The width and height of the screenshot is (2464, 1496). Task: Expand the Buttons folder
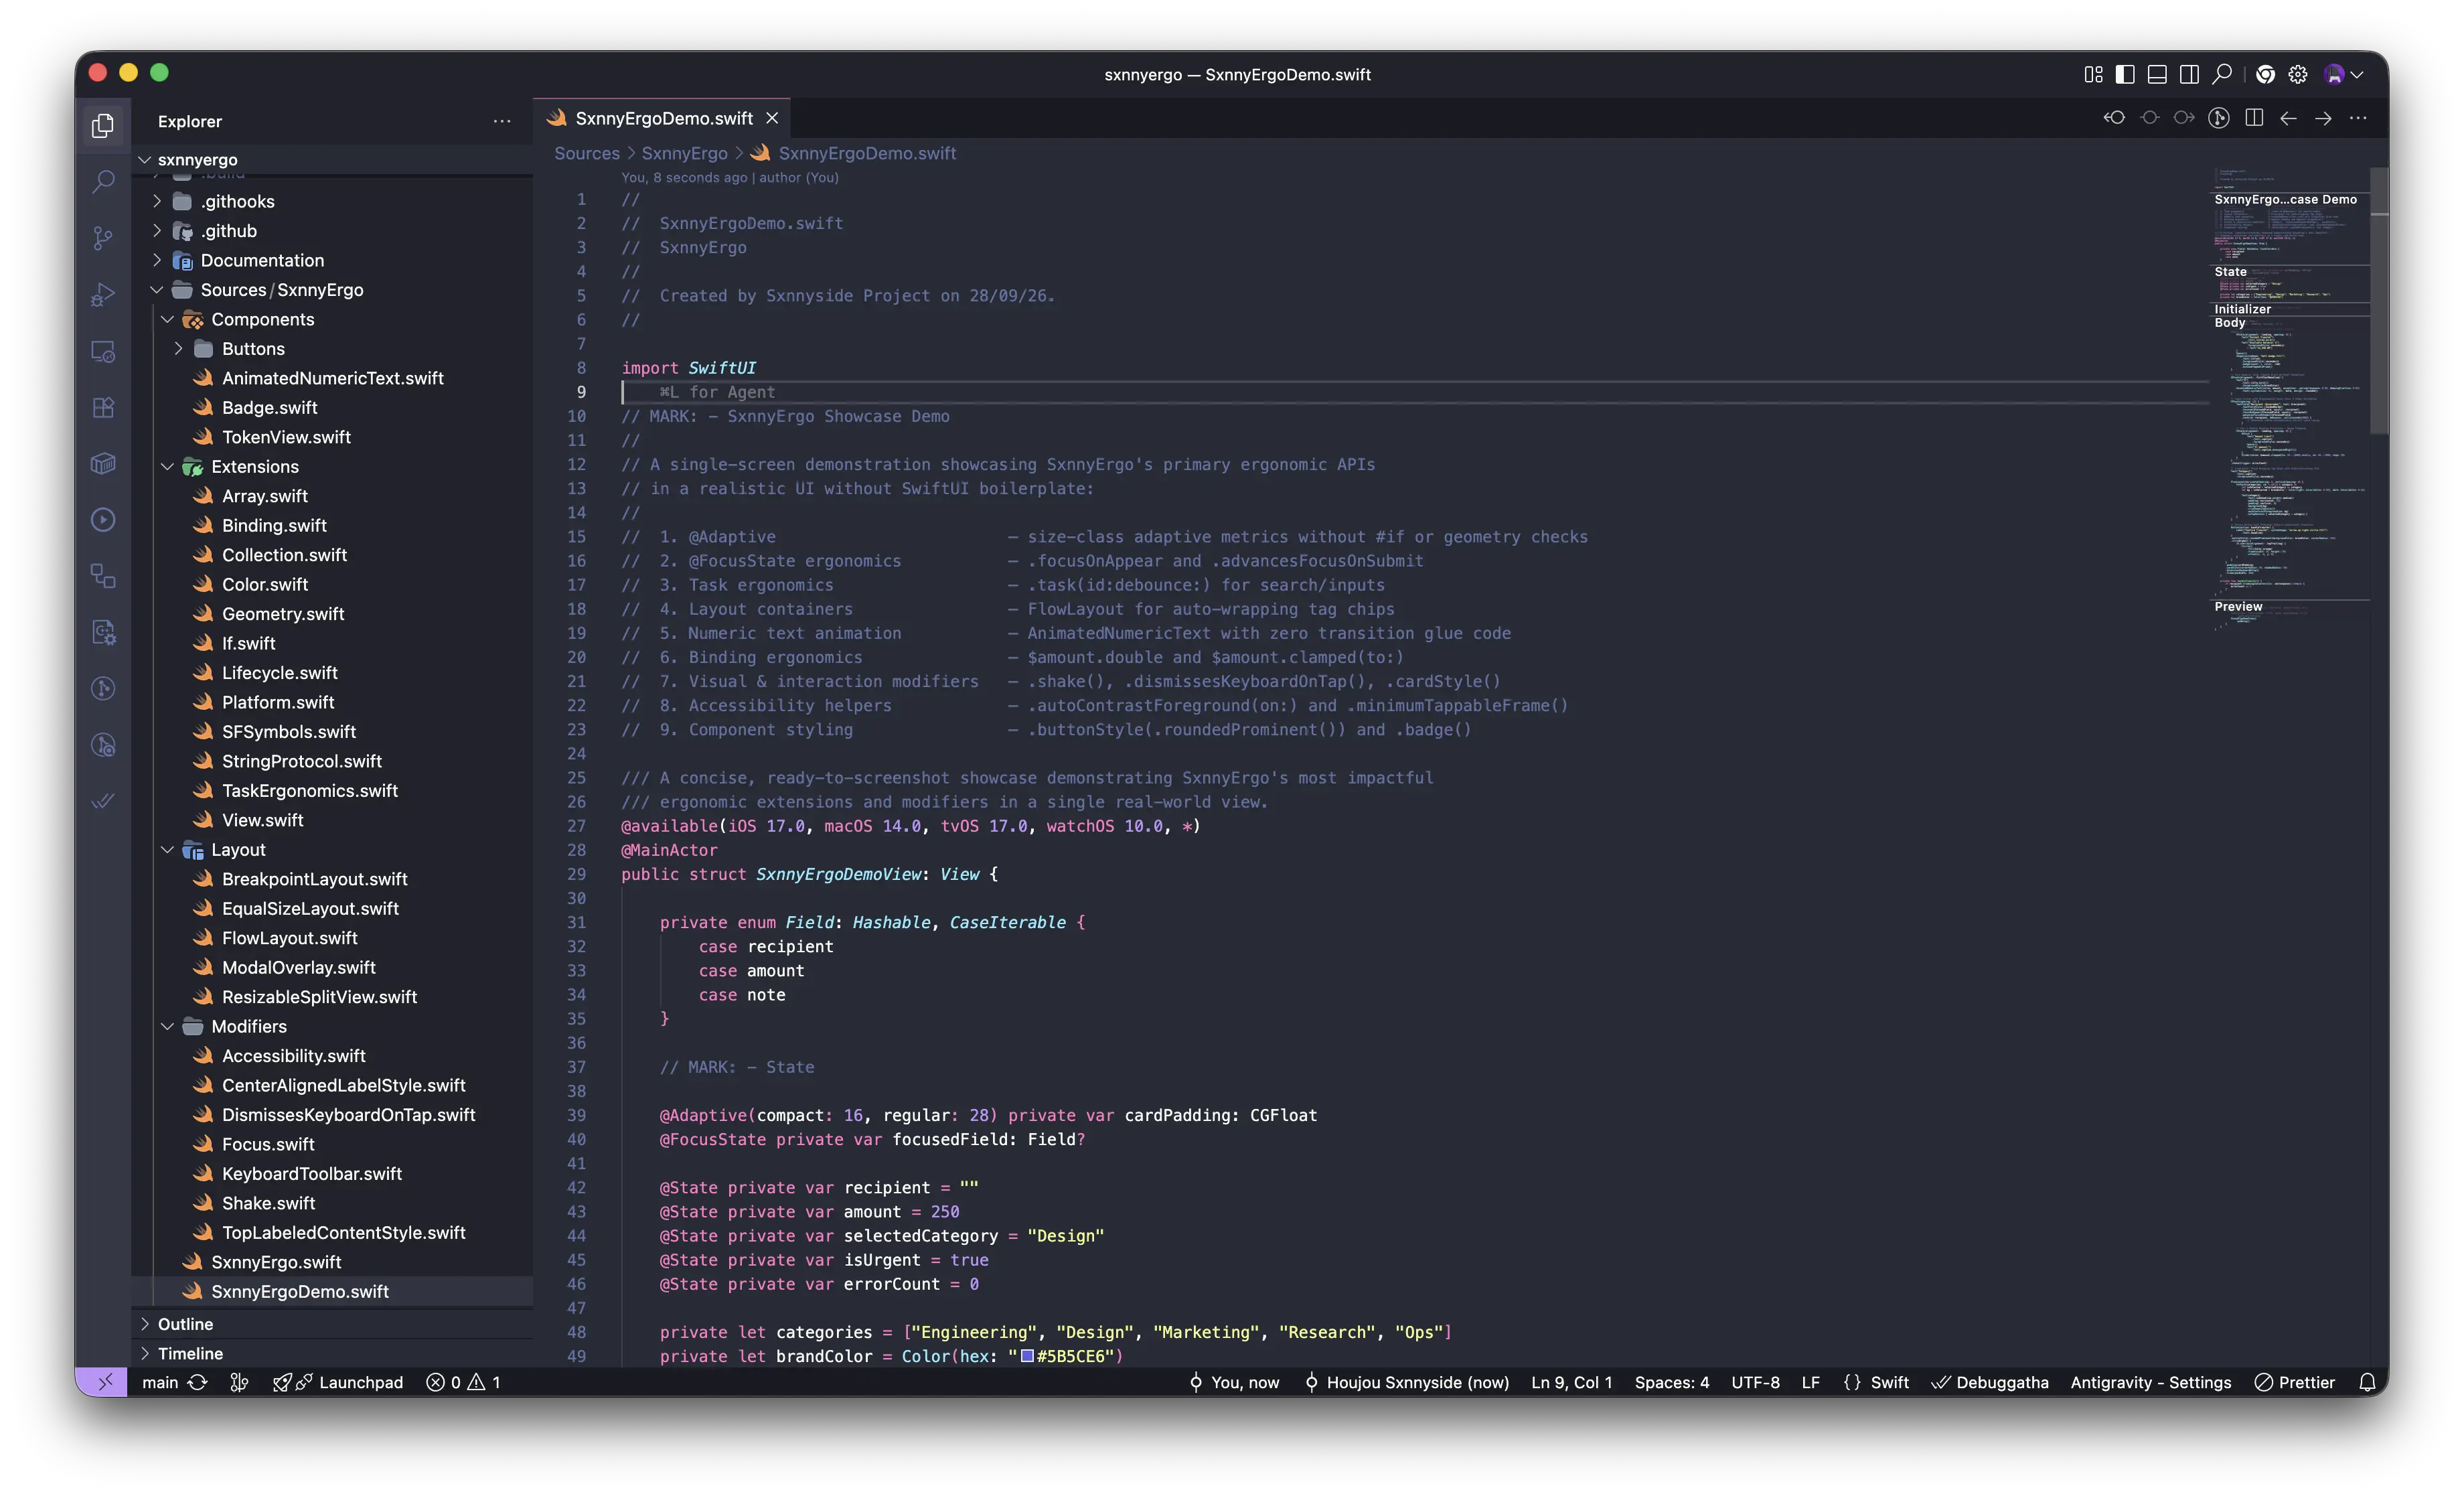[179, 348]
